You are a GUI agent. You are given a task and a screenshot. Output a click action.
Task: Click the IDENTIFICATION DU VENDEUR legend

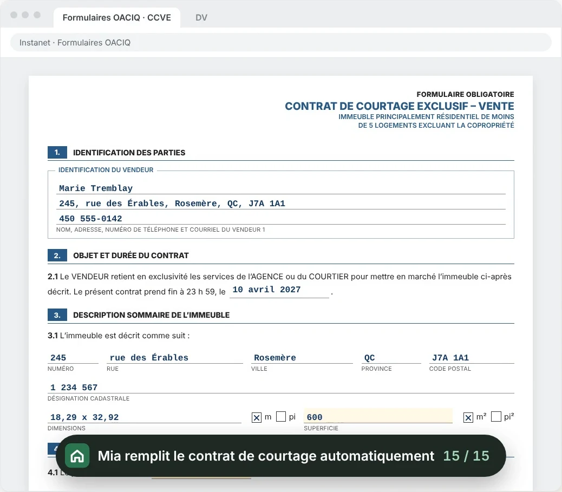tap(106, 170)
